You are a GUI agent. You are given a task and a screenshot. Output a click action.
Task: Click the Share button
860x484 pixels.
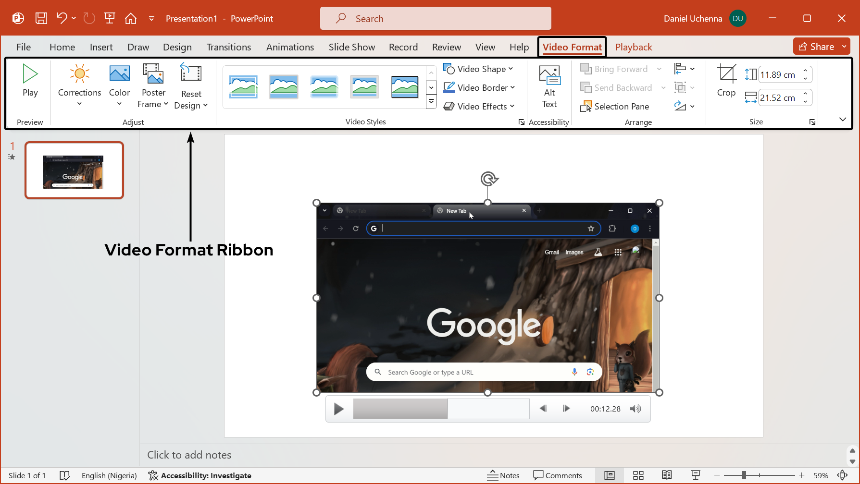point(816,47)
